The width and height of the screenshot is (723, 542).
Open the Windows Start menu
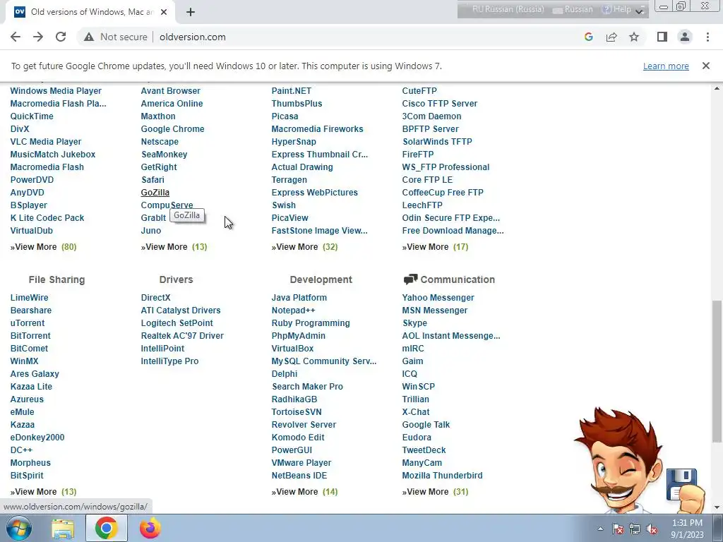(19, 528)
